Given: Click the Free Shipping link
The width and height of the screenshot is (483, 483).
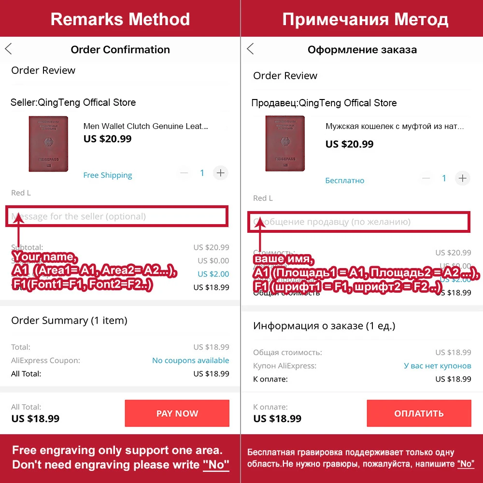Looking at the screenshot, I should (x=108, y=175).
